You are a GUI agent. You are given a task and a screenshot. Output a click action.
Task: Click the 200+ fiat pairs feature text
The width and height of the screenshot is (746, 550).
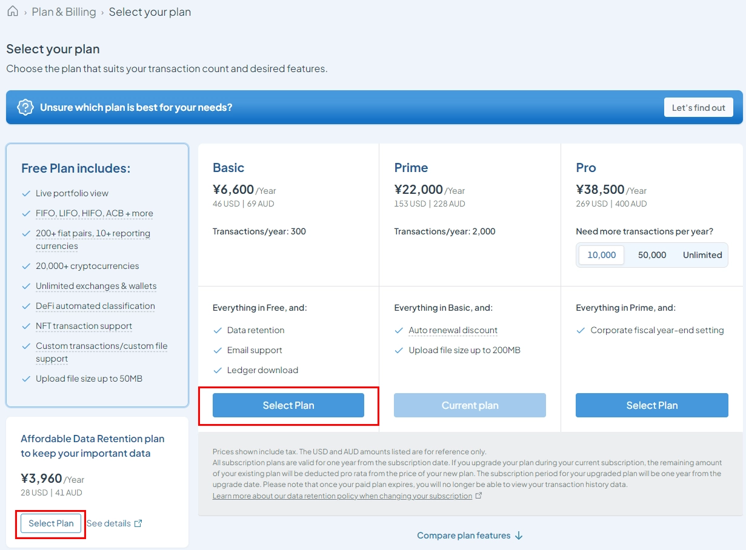click(93, 240)
